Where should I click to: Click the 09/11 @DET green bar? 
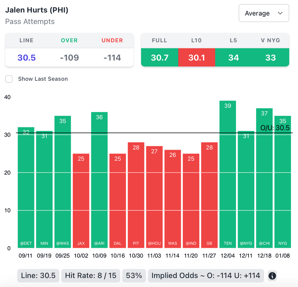(x=26, y=187)
